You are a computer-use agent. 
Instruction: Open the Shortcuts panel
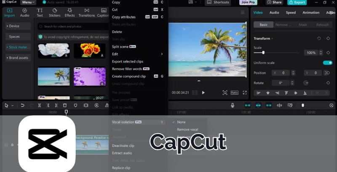pos(218,3)
